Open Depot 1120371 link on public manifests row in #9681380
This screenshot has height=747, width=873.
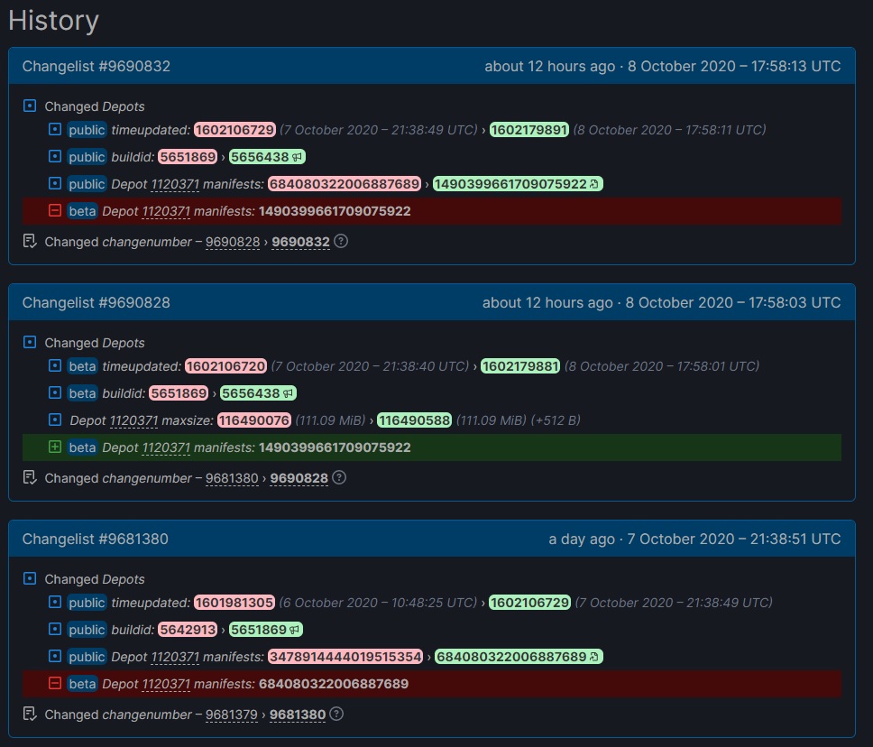click(175, 657)
